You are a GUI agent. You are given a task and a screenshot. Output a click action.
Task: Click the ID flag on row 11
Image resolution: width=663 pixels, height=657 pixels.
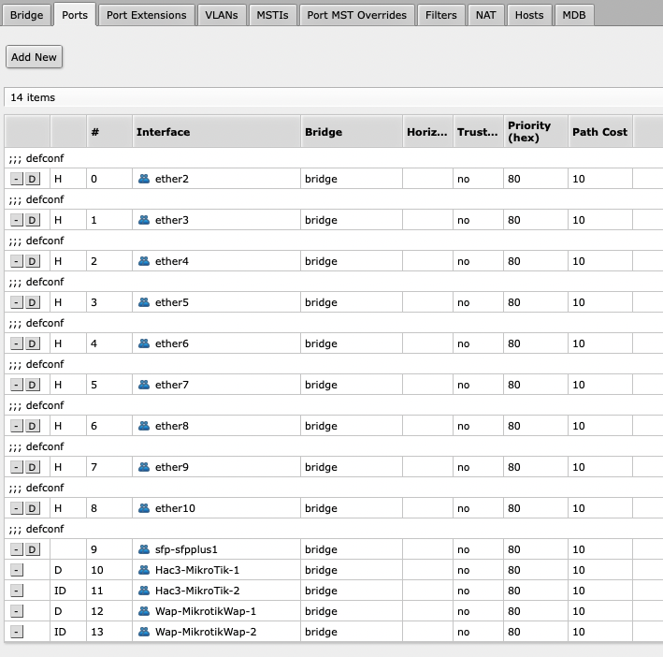(60, 591)
